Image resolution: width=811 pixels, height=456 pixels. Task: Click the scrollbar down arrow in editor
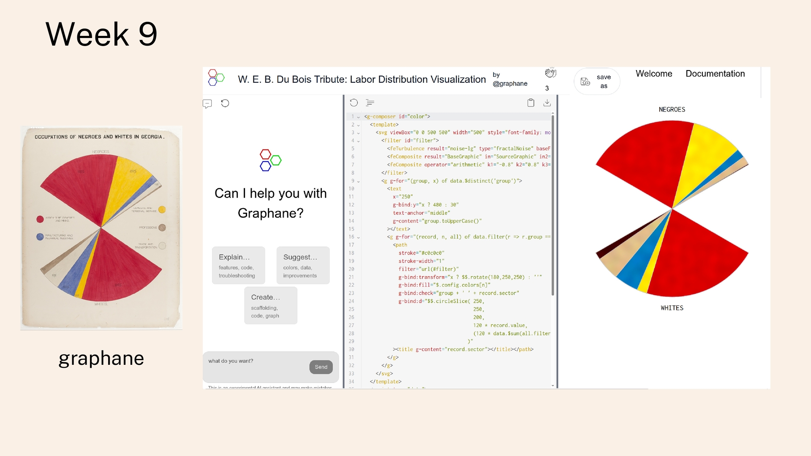[553, 385]
